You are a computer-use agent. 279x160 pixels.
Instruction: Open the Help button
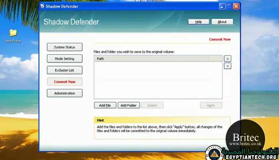(x=199, y=22)
